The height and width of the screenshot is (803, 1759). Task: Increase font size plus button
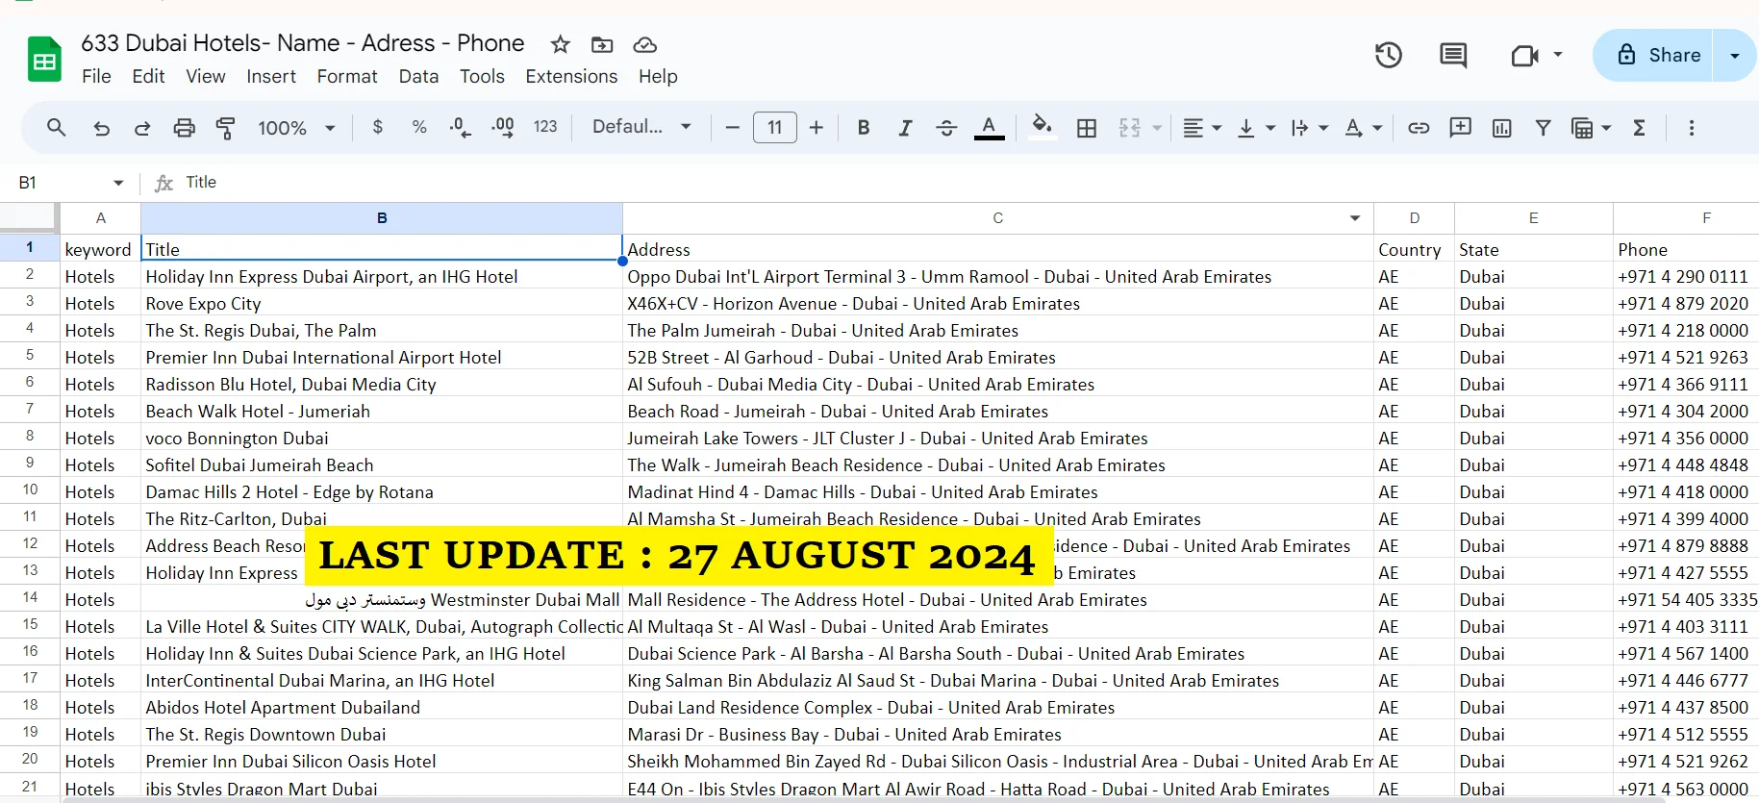(x=817, y=127)
